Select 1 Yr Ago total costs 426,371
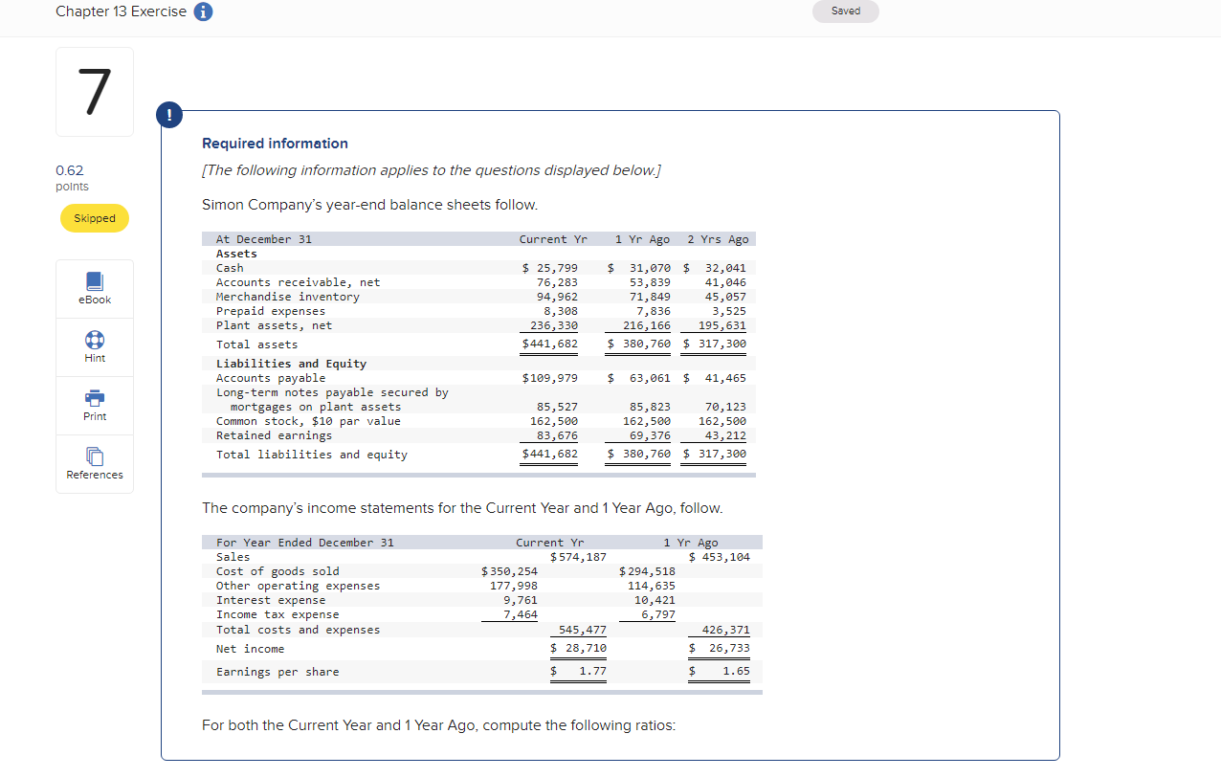Screen dimensions: 1221x778 click(725, 630)
